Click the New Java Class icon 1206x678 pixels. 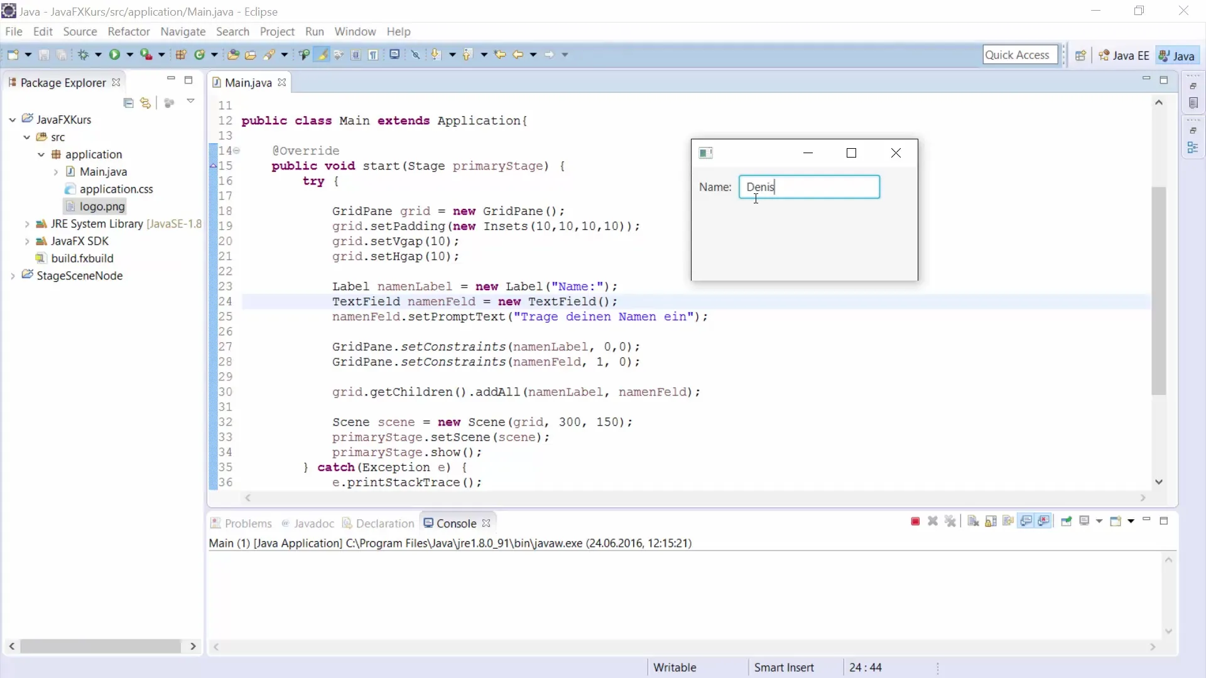(200, 55)
